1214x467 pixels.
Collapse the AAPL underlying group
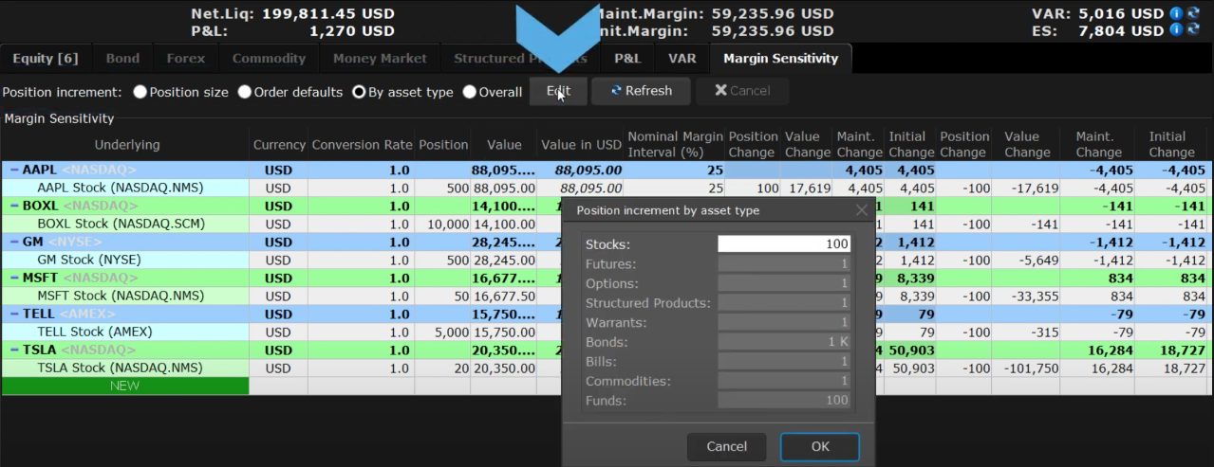pos(13,171)
